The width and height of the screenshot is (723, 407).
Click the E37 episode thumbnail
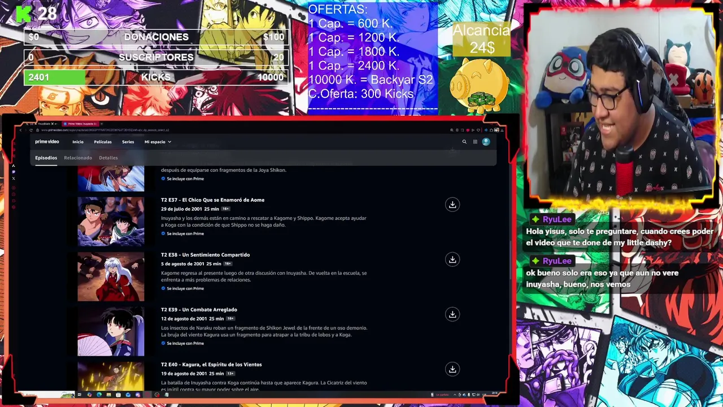coord(111,222)
